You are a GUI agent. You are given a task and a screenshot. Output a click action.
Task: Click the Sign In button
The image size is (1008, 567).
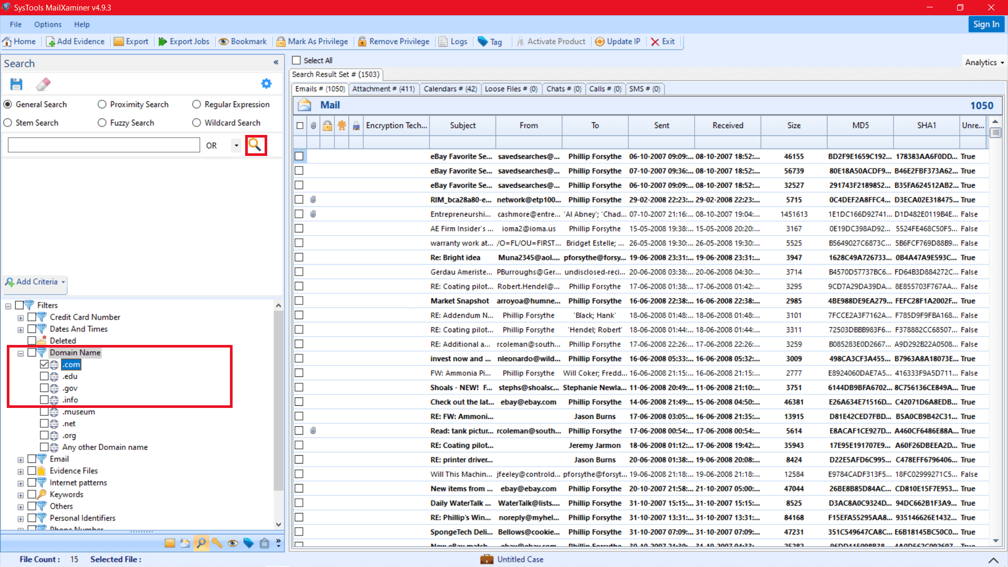coord(986,24)
